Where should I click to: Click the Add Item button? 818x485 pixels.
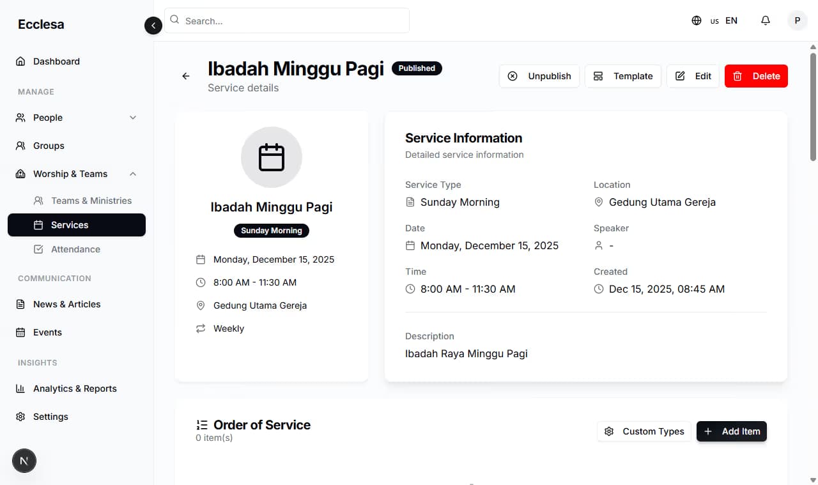tap(732, 431)
